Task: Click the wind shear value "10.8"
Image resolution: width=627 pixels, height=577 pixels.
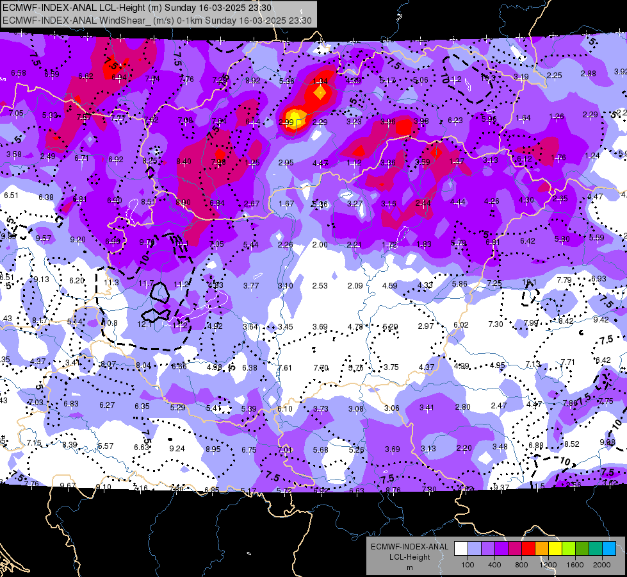Action: (x=110, y=323)
